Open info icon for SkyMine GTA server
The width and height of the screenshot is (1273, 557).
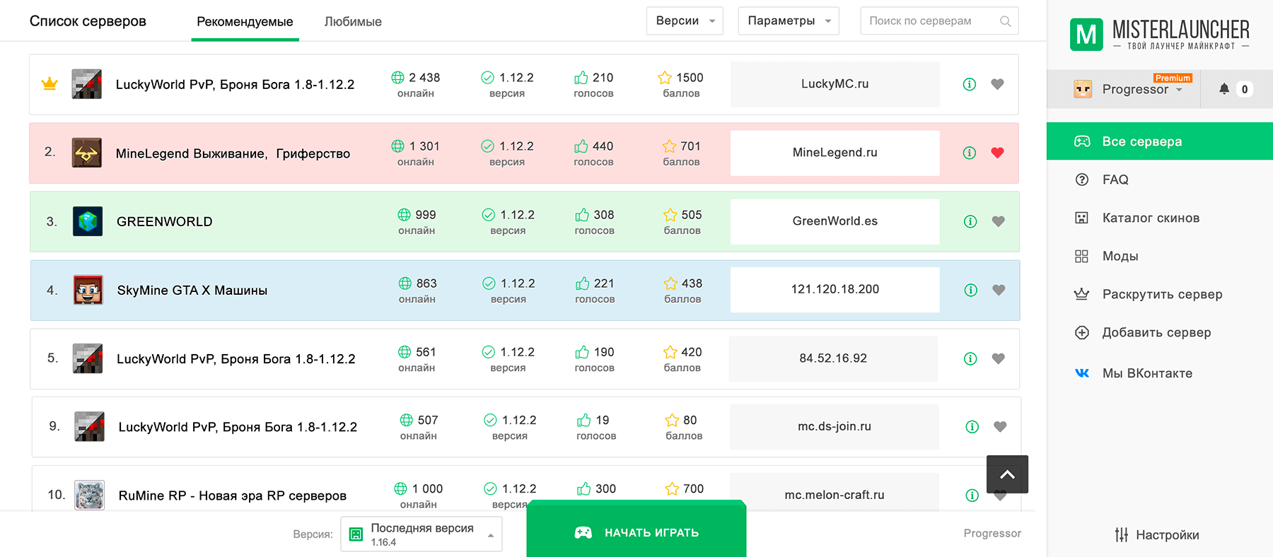(971, 290)
